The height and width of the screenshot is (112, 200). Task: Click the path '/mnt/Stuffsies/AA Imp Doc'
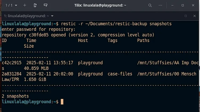point(168,63)
